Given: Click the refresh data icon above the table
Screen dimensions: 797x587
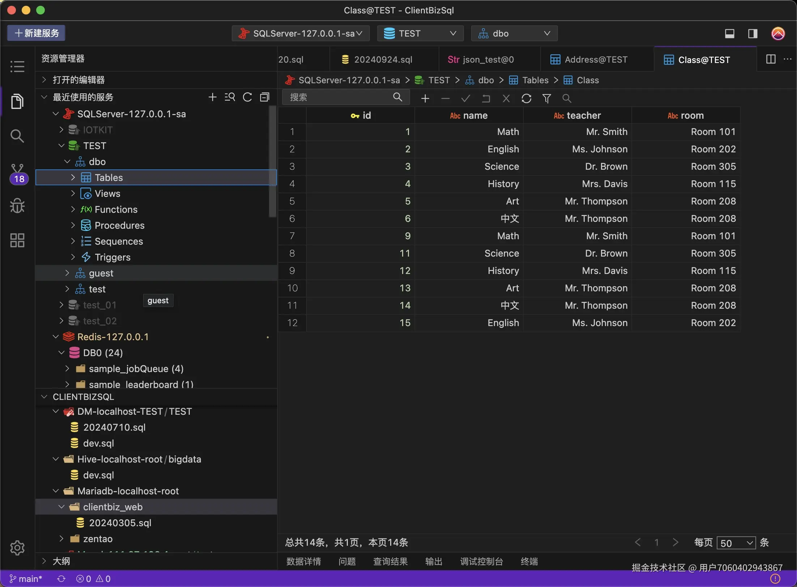Looking at the screenshot, I should 526,98.
